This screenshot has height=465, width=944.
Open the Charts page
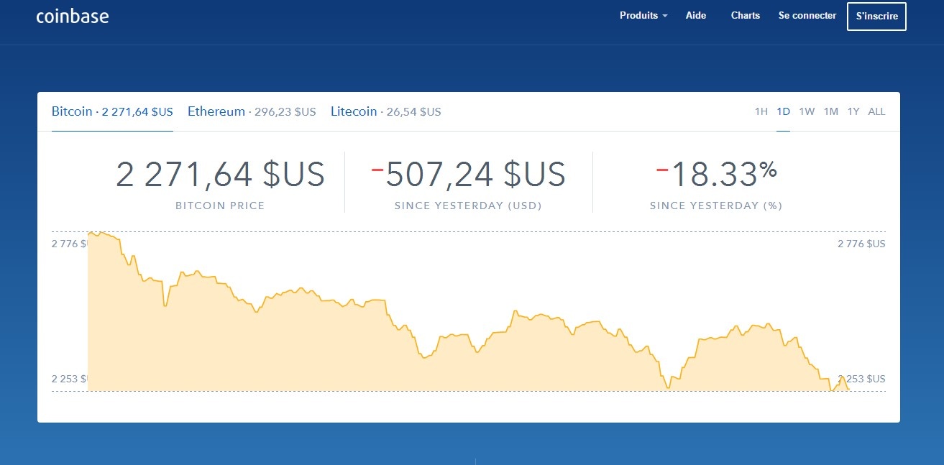pyautogui.click(x=745, y=15)
